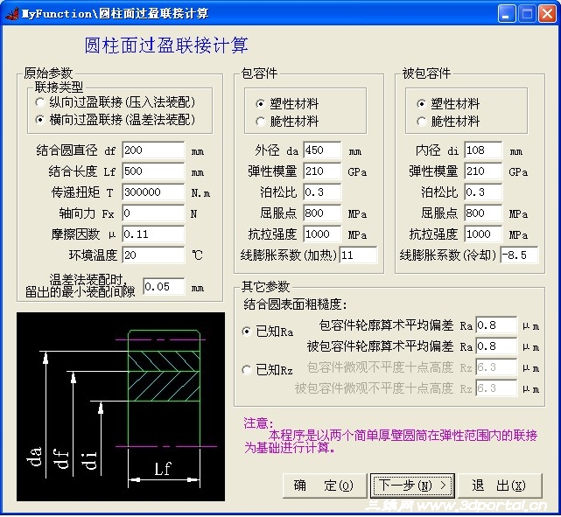Click the 确定(O) button

tap(325, 486)
